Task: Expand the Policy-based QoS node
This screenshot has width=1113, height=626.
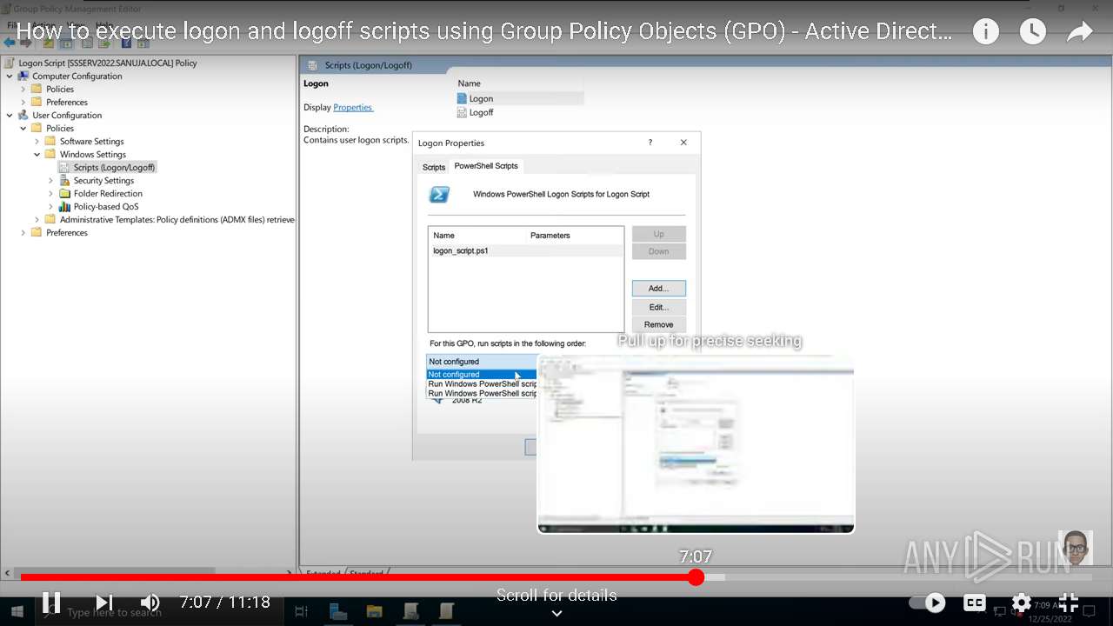Action: coord(51,206)
